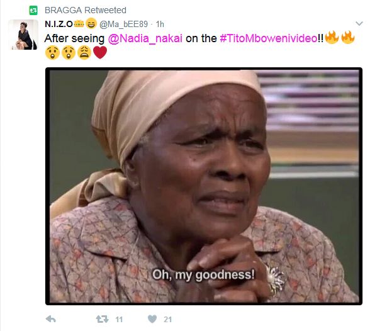Image resolution: width=370 pixels, height=331 pixels.
Task: Click the green retweeted indicator icon
Action: (x=33, y=10)
